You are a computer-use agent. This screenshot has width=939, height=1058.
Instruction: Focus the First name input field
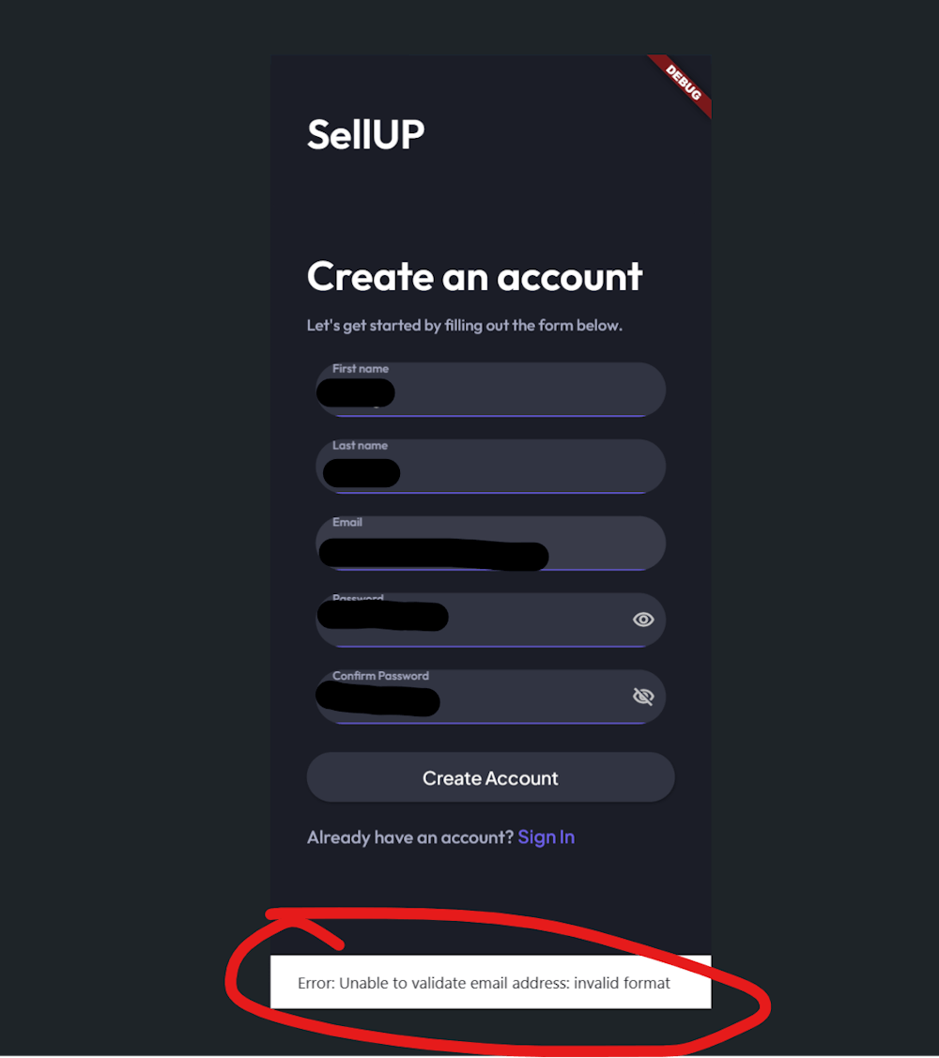[x=491, y=390]
